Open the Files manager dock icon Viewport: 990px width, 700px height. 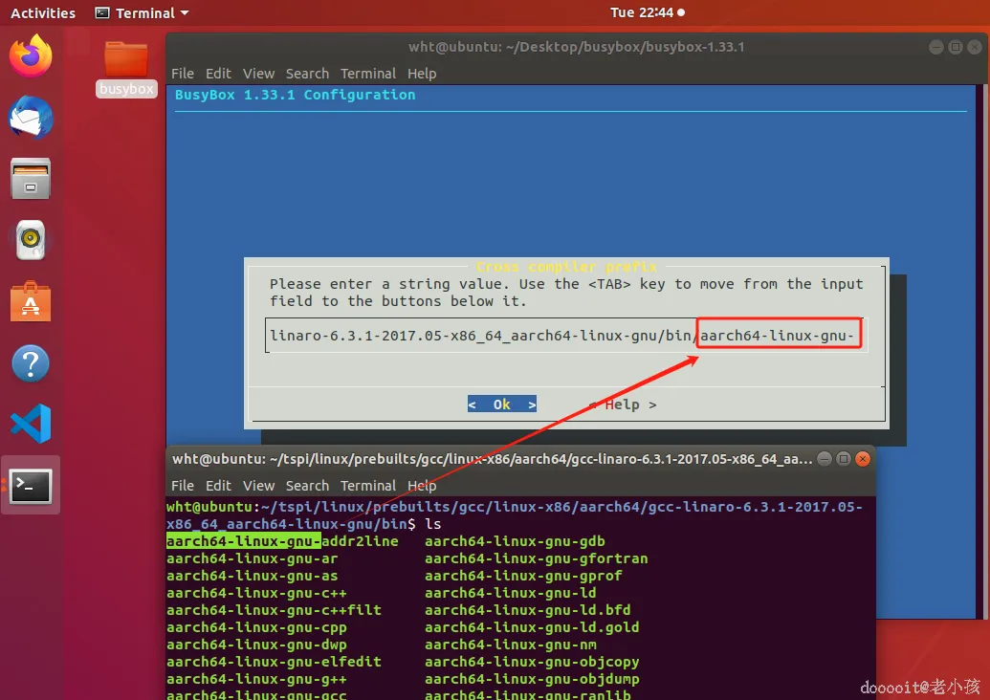(31, 179)
